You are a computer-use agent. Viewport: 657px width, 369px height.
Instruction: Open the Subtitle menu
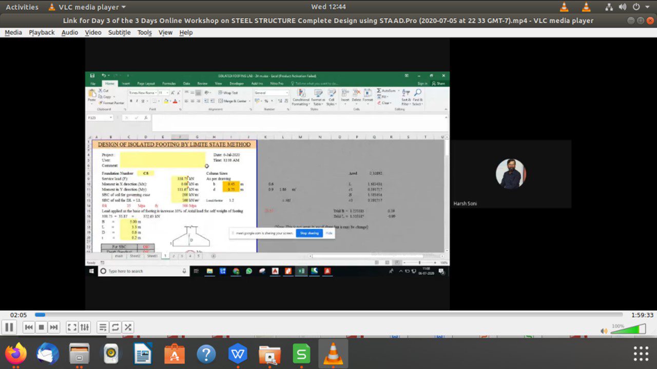[x=119, y=32]
